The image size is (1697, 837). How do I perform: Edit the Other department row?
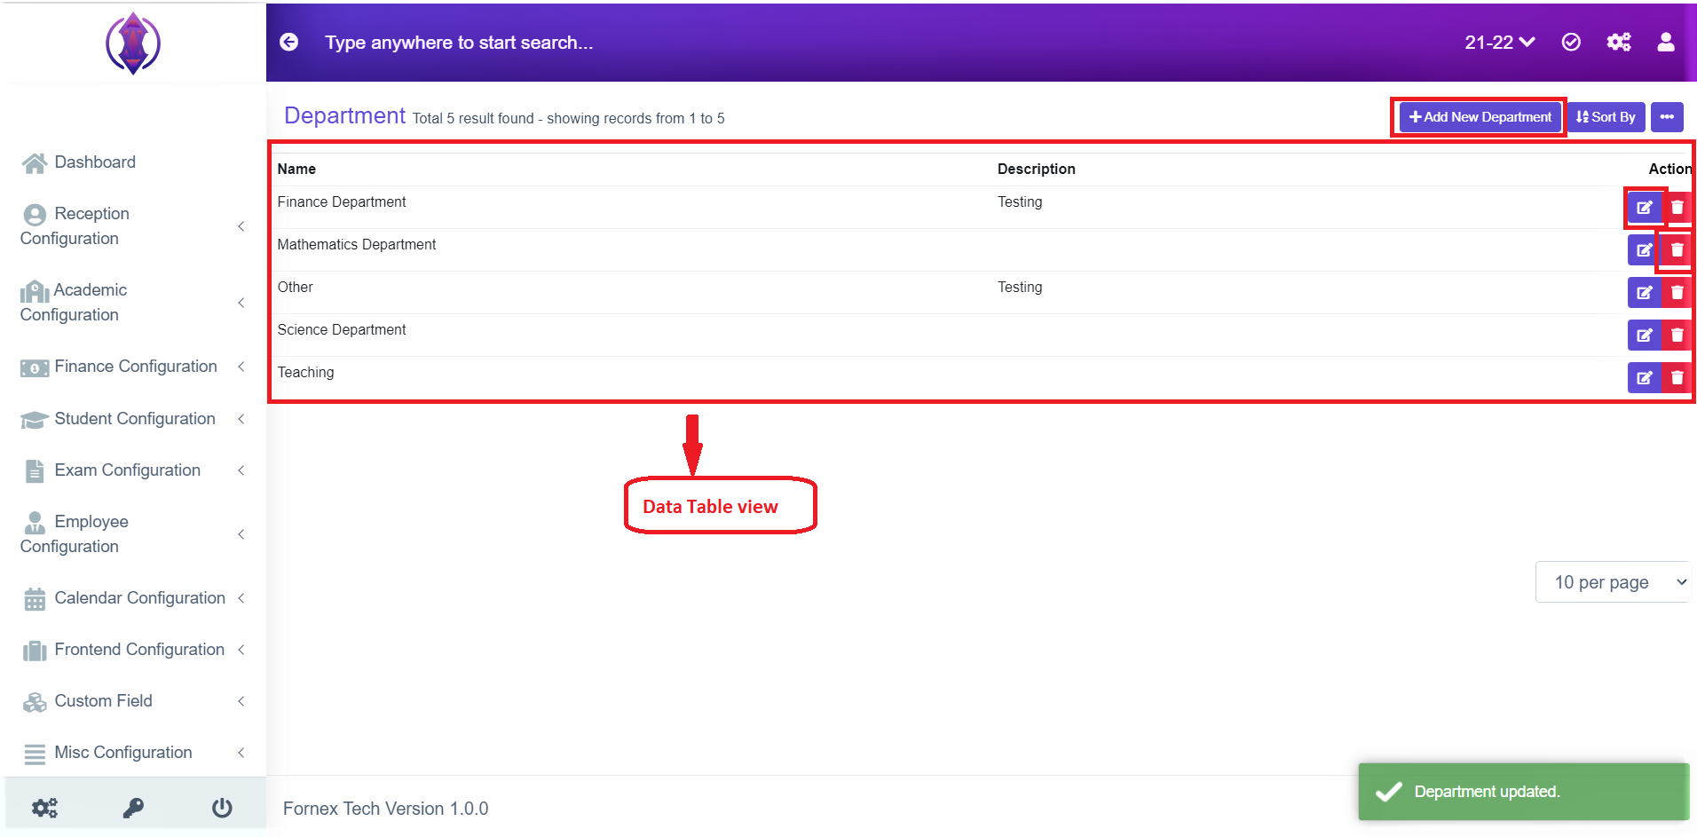click(1645, 292)
